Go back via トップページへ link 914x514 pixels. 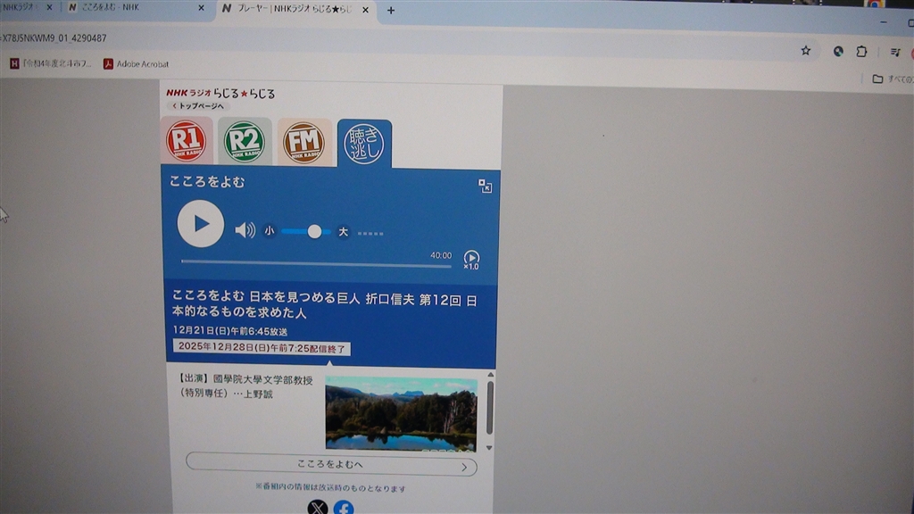coord(198,106)
